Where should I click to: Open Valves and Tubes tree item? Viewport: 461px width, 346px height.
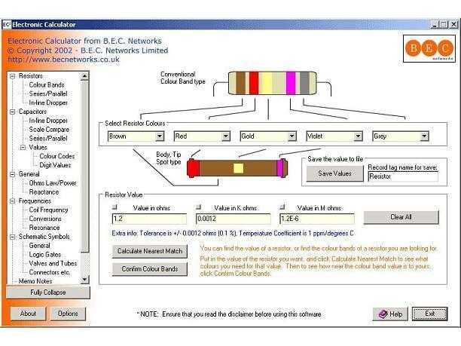(x=53, y=263)
